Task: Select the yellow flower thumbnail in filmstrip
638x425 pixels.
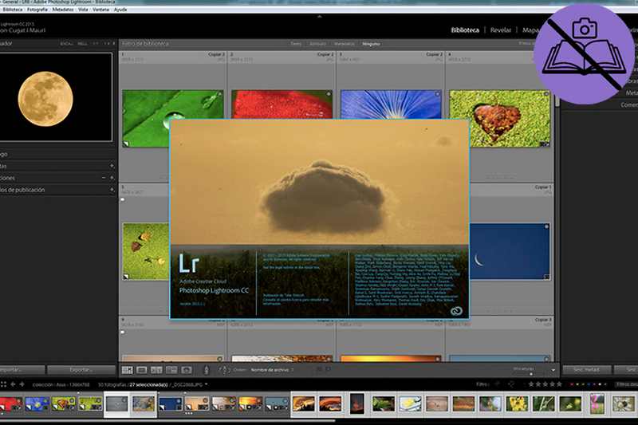Action: (517, 403)
